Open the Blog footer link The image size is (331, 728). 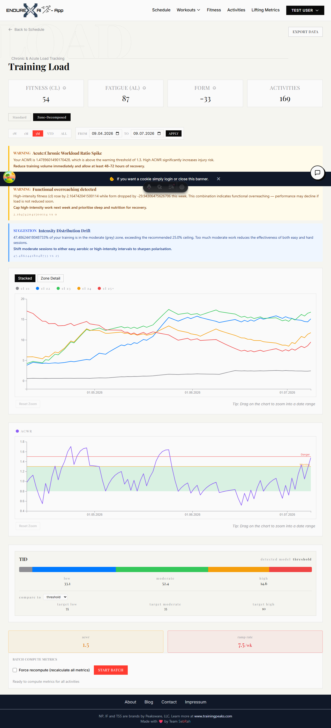[149, 702]
